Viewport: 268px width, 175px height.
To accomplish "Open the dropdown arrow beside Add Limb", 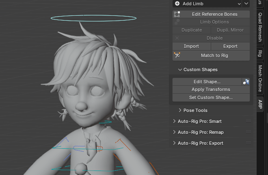I will pos(246,4).
